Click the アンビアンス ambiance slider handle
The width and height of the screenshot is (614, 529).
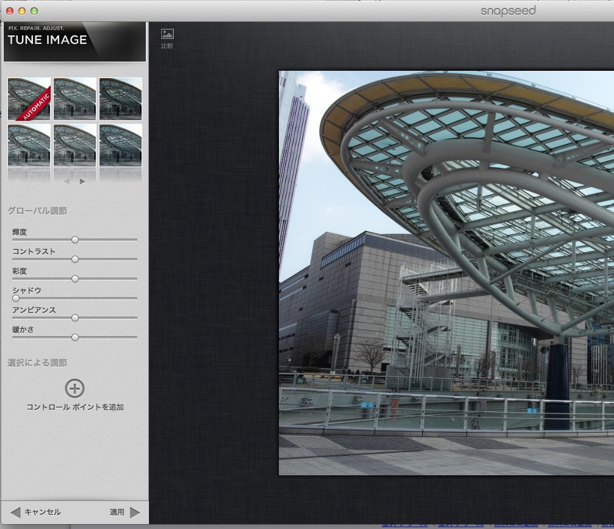[x=75, y=318]
